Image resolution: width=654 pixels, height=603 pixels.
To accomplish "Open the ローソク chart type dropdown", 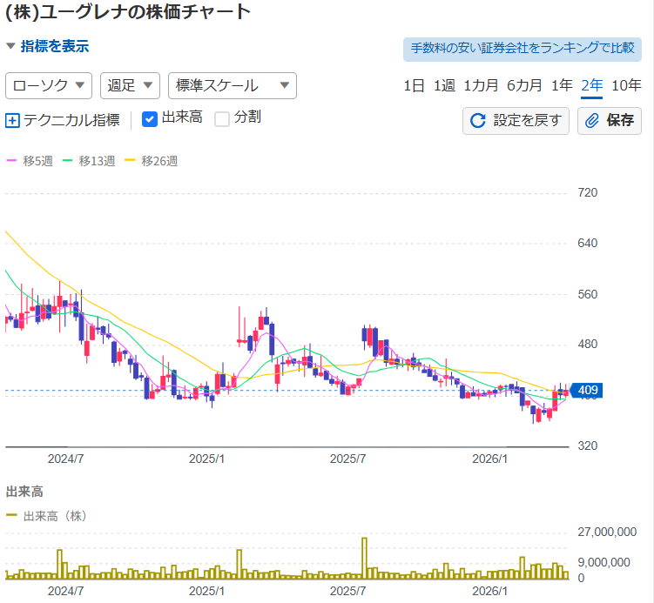I will (49, 85).
